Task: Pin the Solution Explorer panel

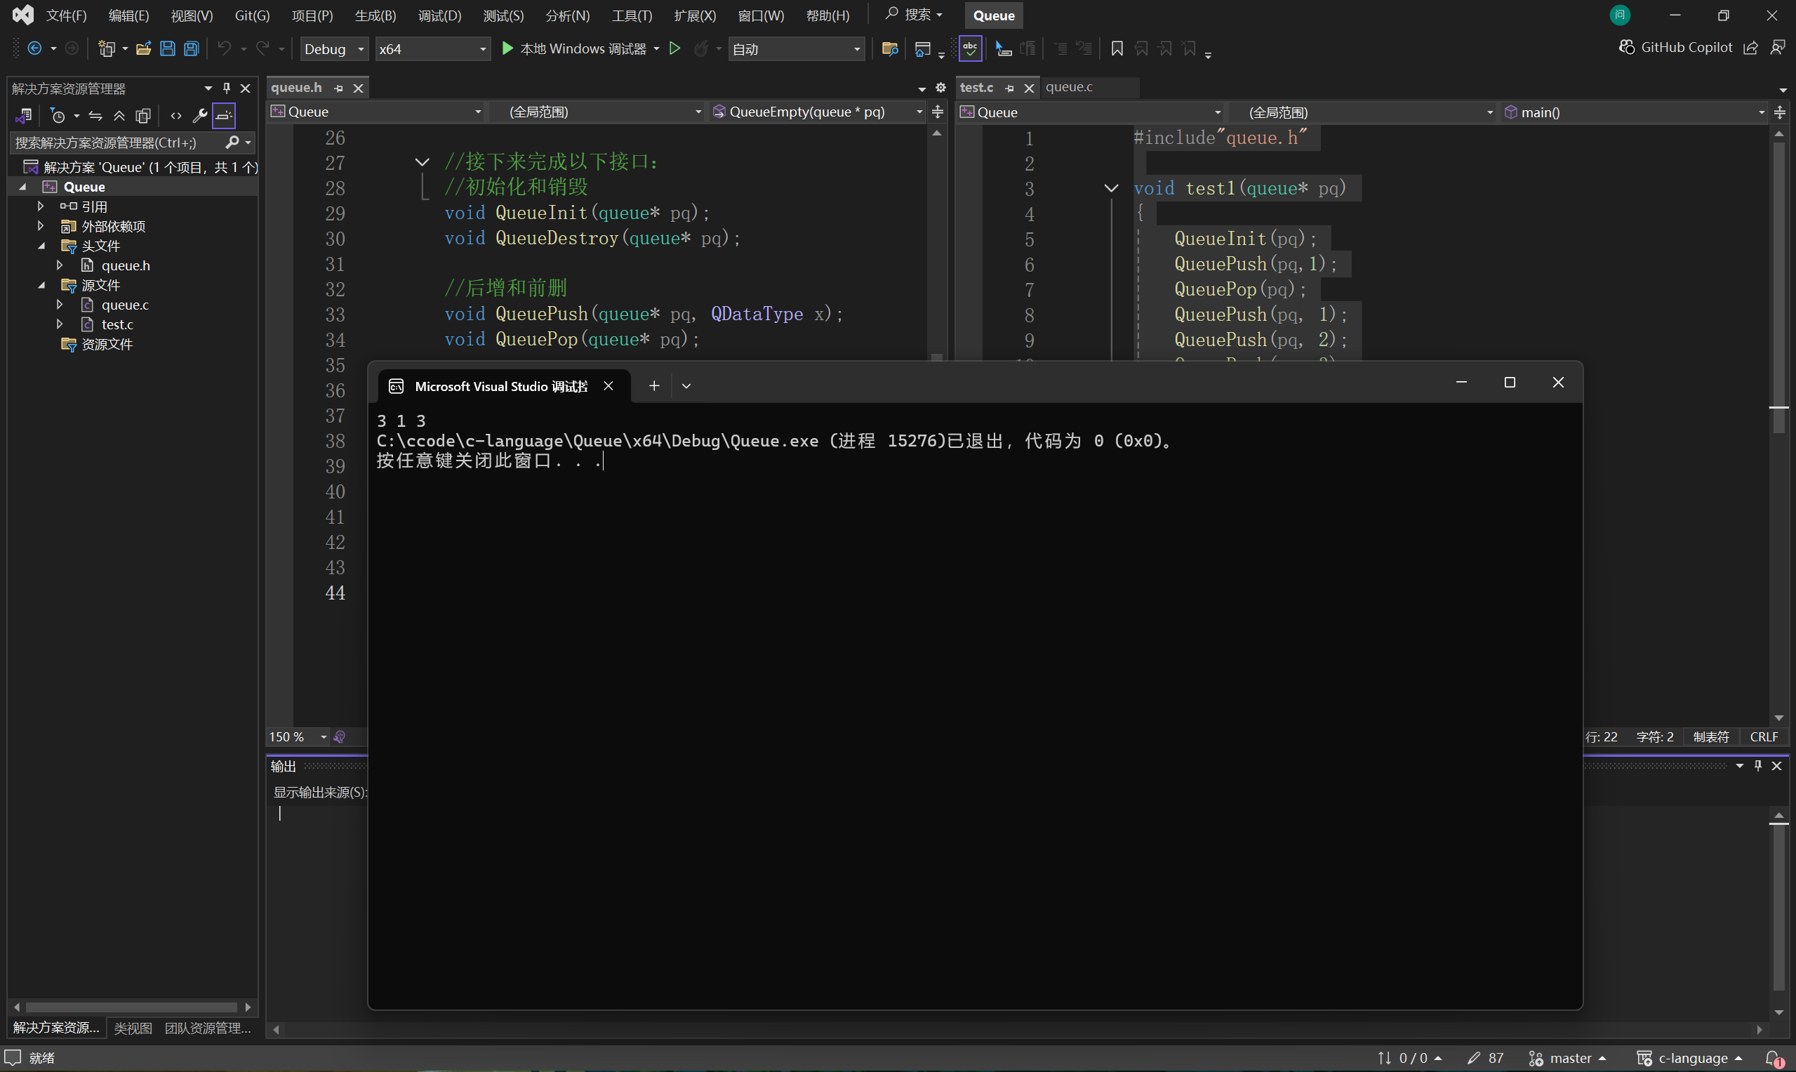Action: [227, 88]
